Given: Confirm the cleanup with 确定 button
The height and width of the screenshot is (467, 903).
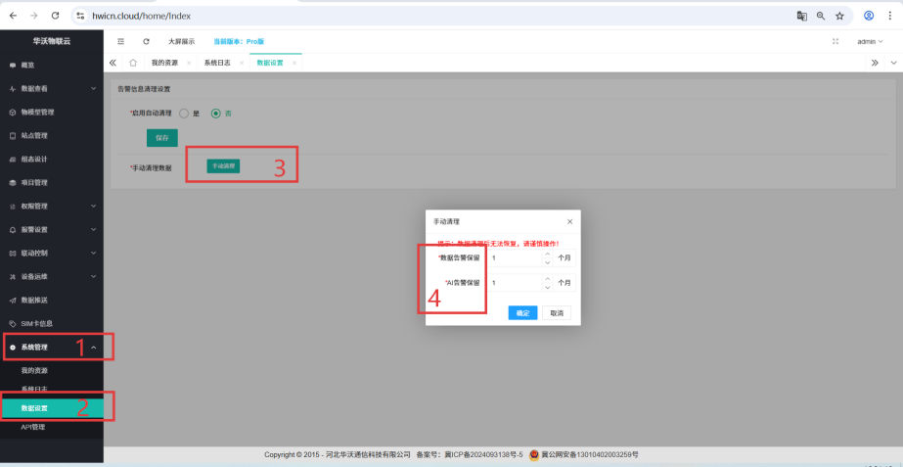Looking at the screenshot, I should point(522,312).
